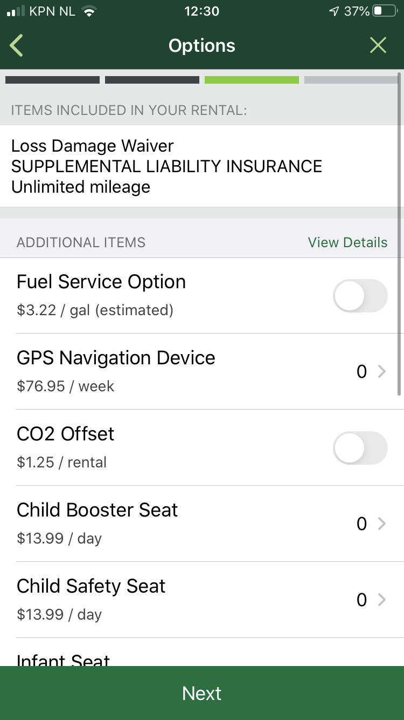Tap the Loss Damage Waiver item
The width and height of the screenshot is (404, 720).
pos(92,146)
